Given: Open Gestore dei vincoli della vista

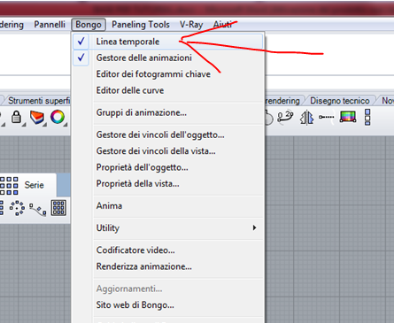Looking at the screenshot, I should point(167,151).
